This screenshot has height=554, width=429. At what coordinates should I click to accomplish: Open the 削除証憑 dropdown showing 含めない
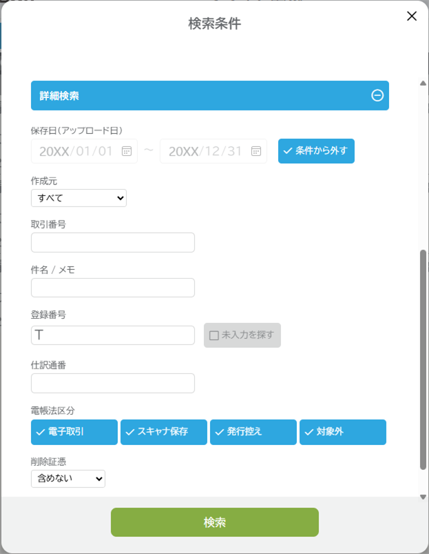[x=68, y=479]
